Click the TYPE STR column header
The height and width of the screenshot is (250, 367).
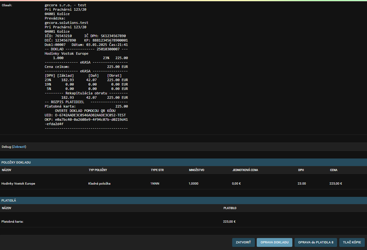tap(157, 170)
